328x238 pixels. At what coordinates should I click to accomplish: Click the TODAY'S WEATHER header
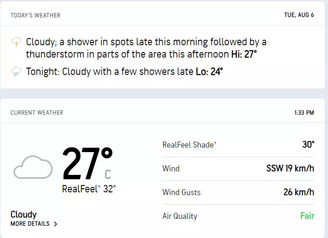[x=36, y=15]
